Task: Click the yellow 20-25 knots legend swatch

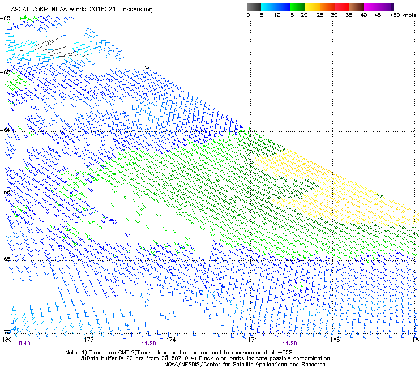Action: click(x=313, y=7)
